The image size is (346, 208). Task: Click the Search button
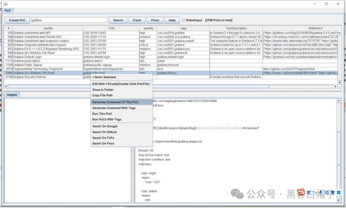118,20
